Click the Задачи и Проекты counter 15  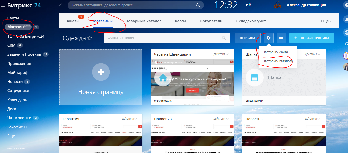[46, 54]
